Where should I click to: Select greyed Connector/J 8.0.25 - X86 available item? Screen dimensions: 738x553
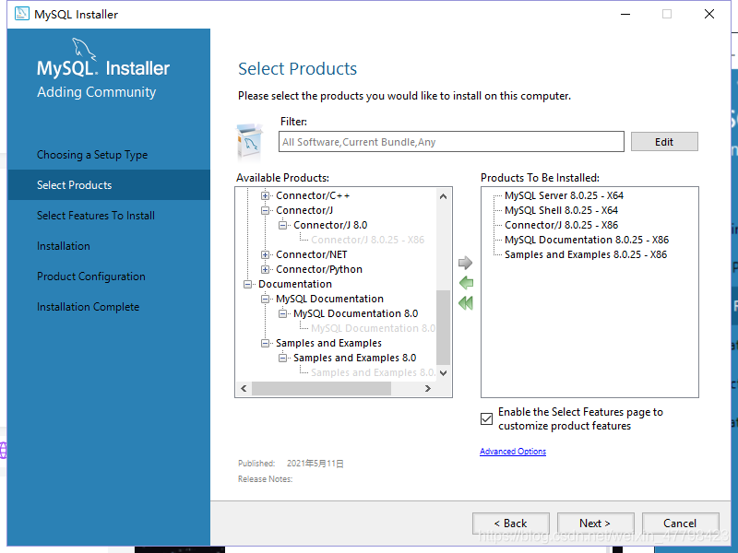[367, 240]
